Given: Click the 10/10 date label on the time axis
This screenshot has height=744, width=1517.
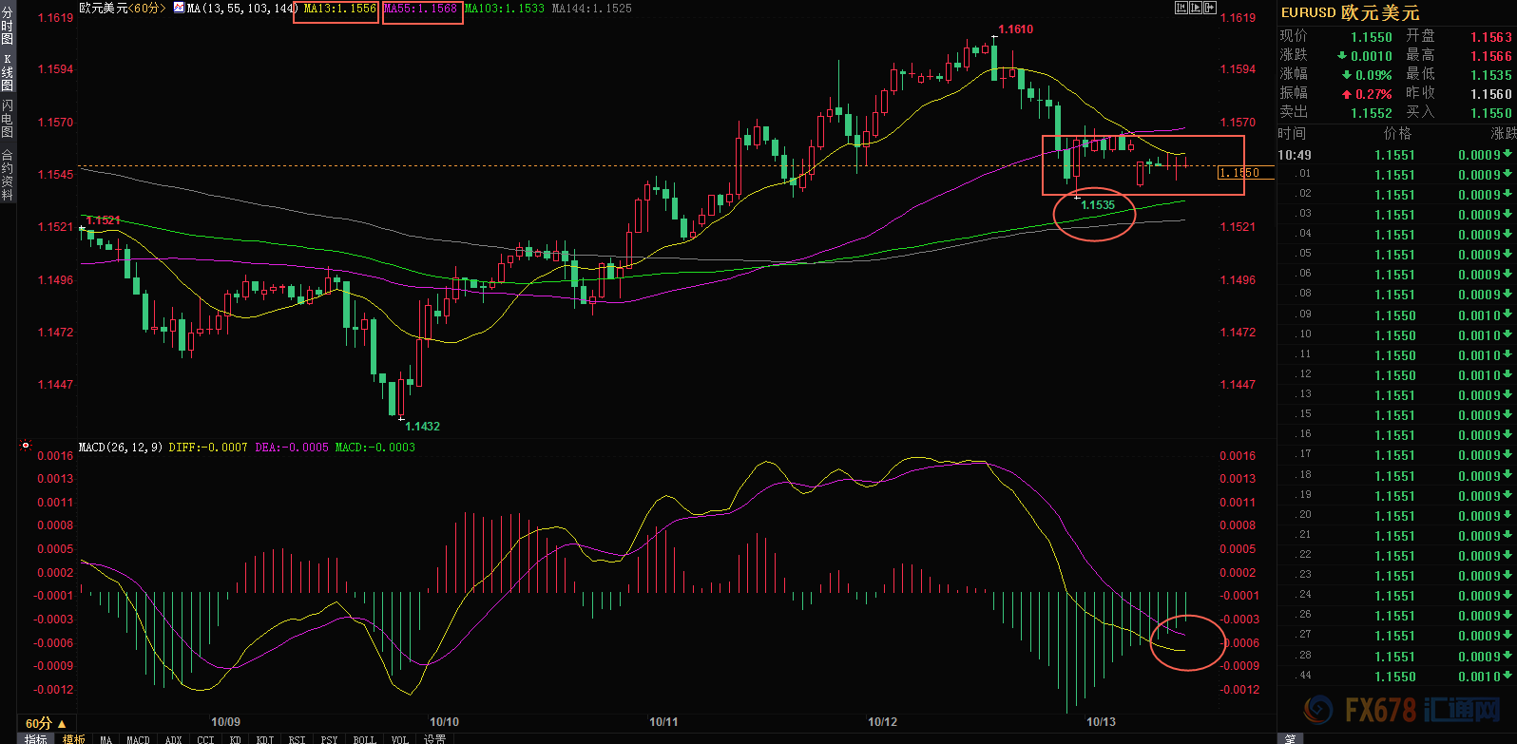Looking at the screenshot, I should [444, 722].
